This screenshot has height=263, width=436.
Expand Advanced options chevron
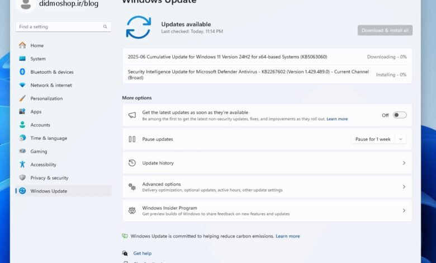click(x=404, y=187)
